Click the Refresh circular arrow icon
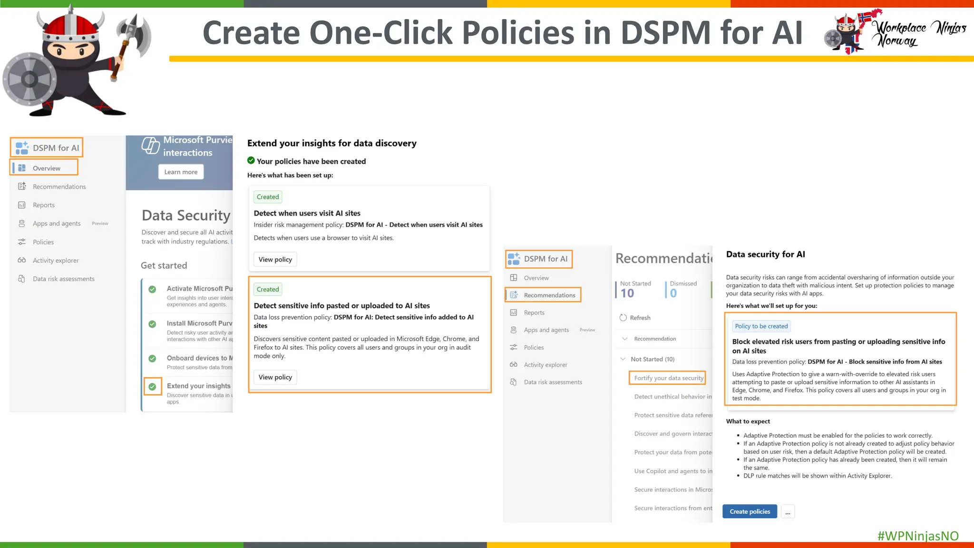The height and width of the screenshot is (548, 974). point(623,318)
